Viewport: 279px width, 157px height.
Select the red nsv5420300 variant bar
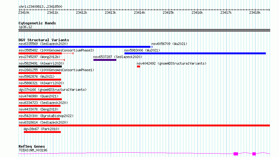point(39,119)
